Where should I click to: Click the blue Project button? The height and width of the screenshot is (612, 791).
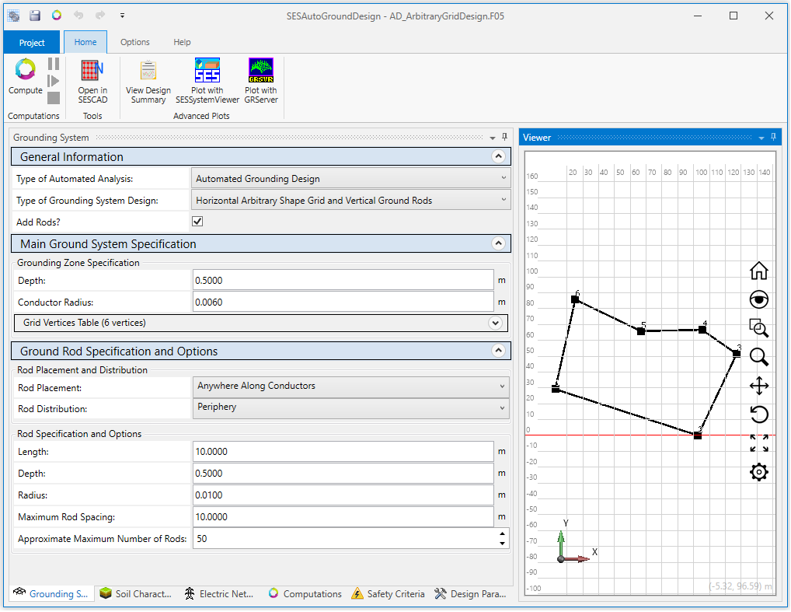(x=32, y=43)
